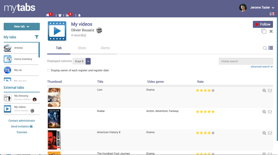The width and height of the screenshot is (278, 155).
Task: Open the New tab dropdown button
Action: (x=22, y=26)
